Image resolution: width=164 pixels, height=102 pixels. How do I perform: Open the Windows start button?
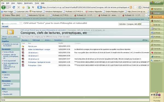click(x=157, y=2)
